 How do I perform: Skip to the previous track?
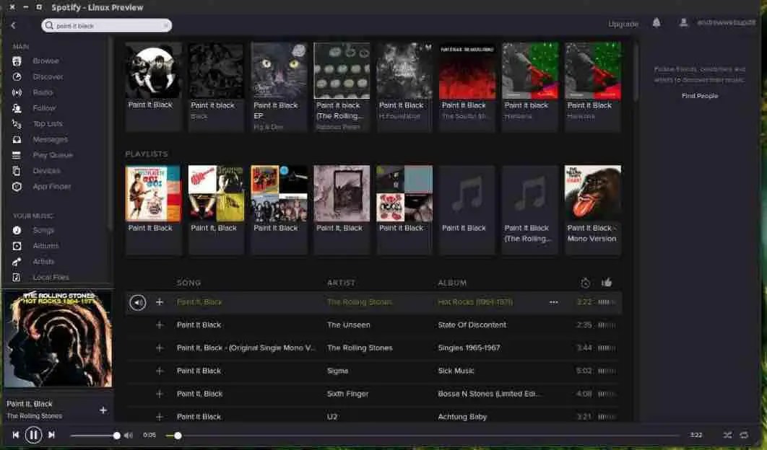[x=16, y=435]
